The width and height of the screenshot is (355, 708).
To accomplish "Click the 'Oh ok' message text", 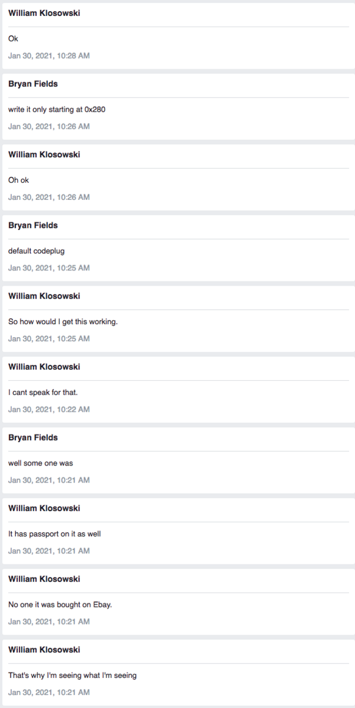I will pos(18,180).
